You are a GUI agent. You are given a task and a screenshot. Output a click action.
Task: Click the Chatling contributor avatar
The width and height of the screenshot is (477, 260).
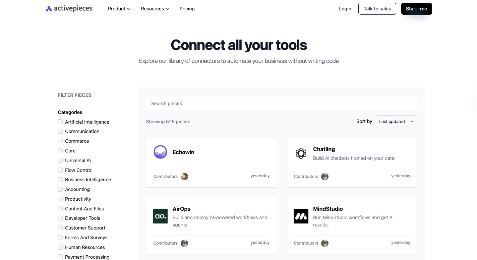coord(325,176)
